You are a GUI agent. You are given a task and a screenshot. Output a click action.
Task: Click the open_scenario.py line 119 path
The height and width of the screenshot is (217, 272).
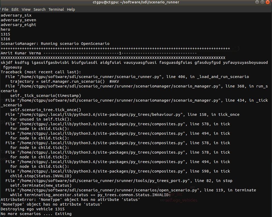click(131, 190)
